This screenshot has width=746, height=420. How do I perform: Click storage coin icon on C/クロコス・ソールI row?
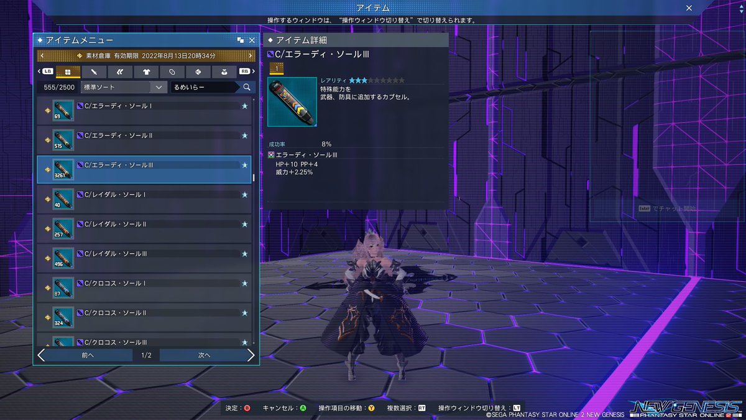pos(47,288)
